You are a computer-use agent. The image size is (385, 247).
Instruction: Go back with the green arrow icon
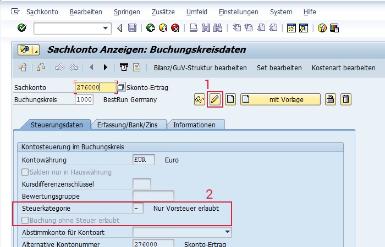[151, 28]
